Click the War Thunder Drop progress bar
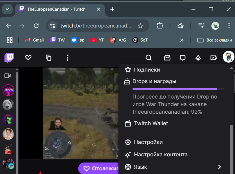 click(x=178, y=89)
